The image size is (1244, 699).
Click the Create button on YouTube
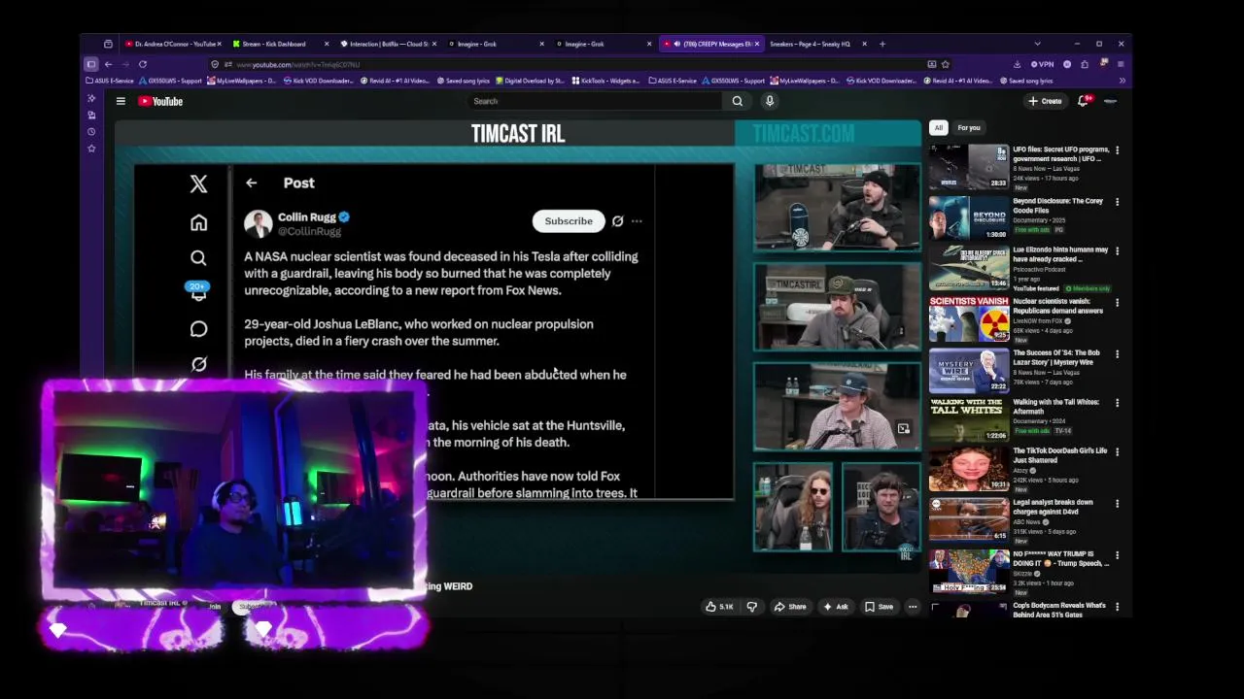tap(1046, 101)
